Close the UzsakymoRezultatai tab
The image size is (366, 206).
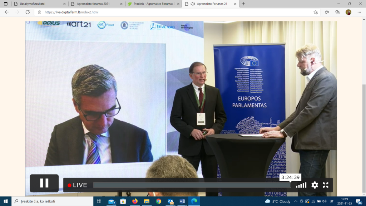(64, 4)
